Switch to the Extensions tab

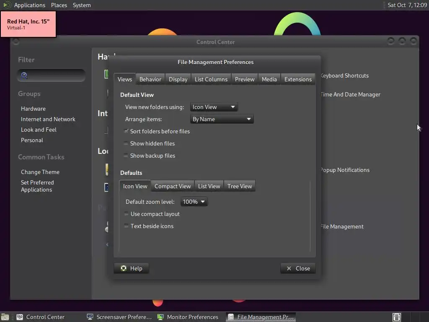pyautogui.click(x=298, y=79)
